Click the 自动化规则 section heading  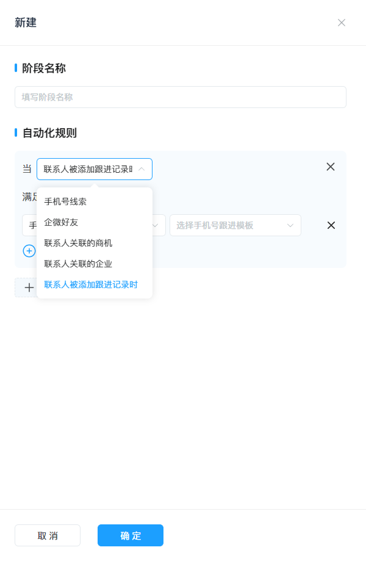(49, 132)
